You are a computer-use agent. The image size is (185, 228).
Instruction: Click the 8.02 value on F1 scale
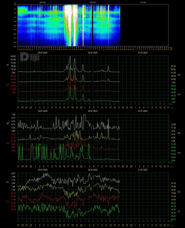(13, 174)
